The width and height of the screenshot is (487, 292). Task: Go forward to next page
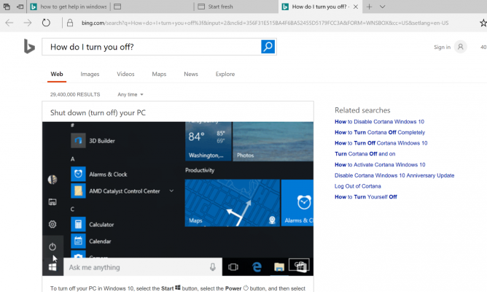[x=28, y=23]
